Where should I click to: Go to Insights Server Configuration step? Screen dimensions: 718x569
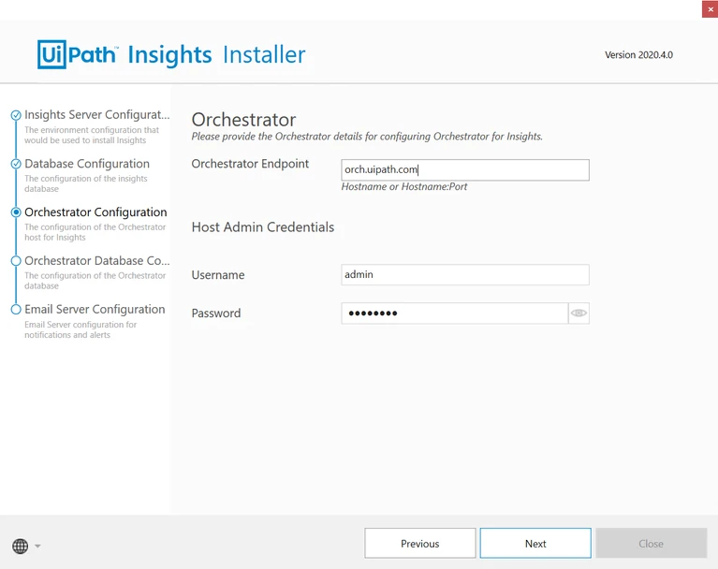97,114
